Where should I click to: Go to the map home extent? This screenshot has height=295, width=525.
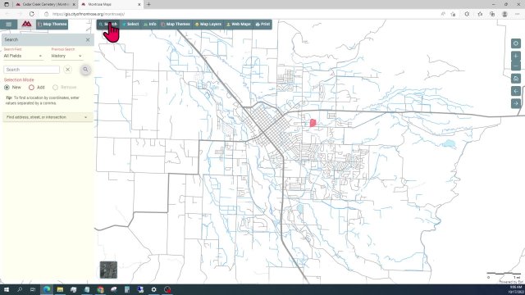tap(516, 79)
